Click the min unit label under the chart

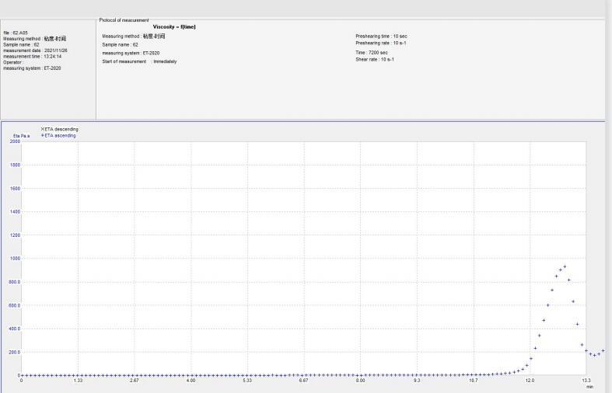589,386
